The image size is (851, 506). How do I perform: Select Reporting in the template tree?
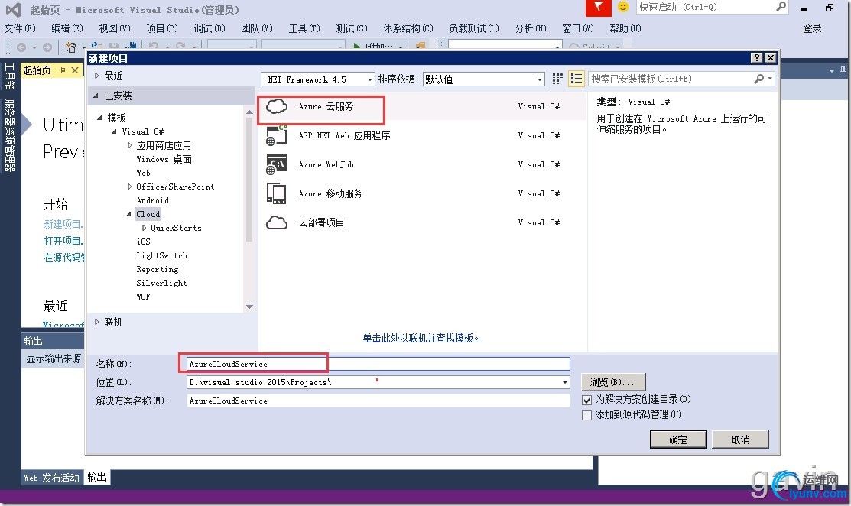click(x=158, y=270)
